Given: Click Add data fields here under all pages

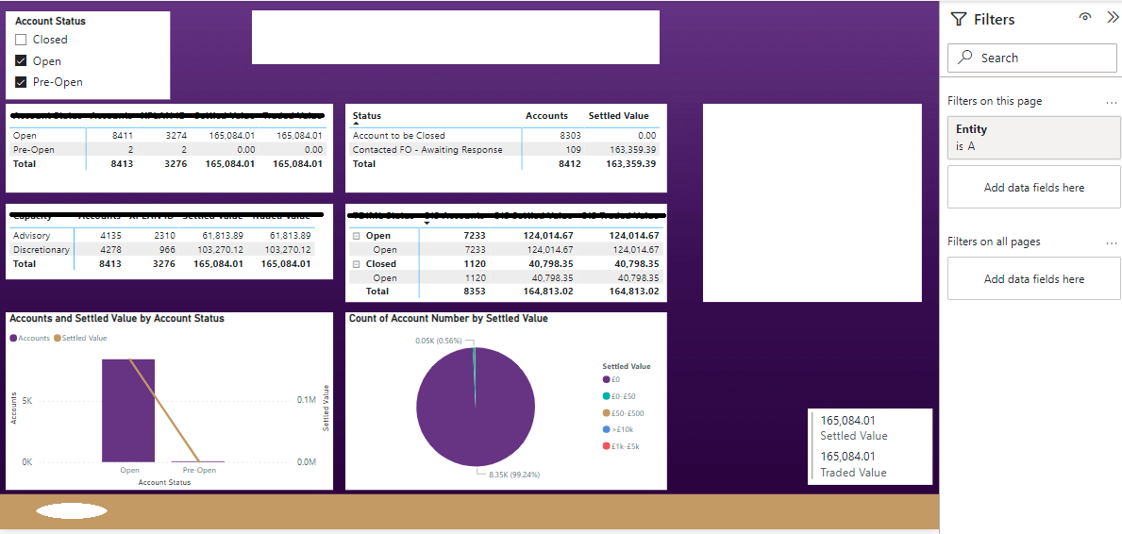Looking at the screenshot, I should point(1034,278).
